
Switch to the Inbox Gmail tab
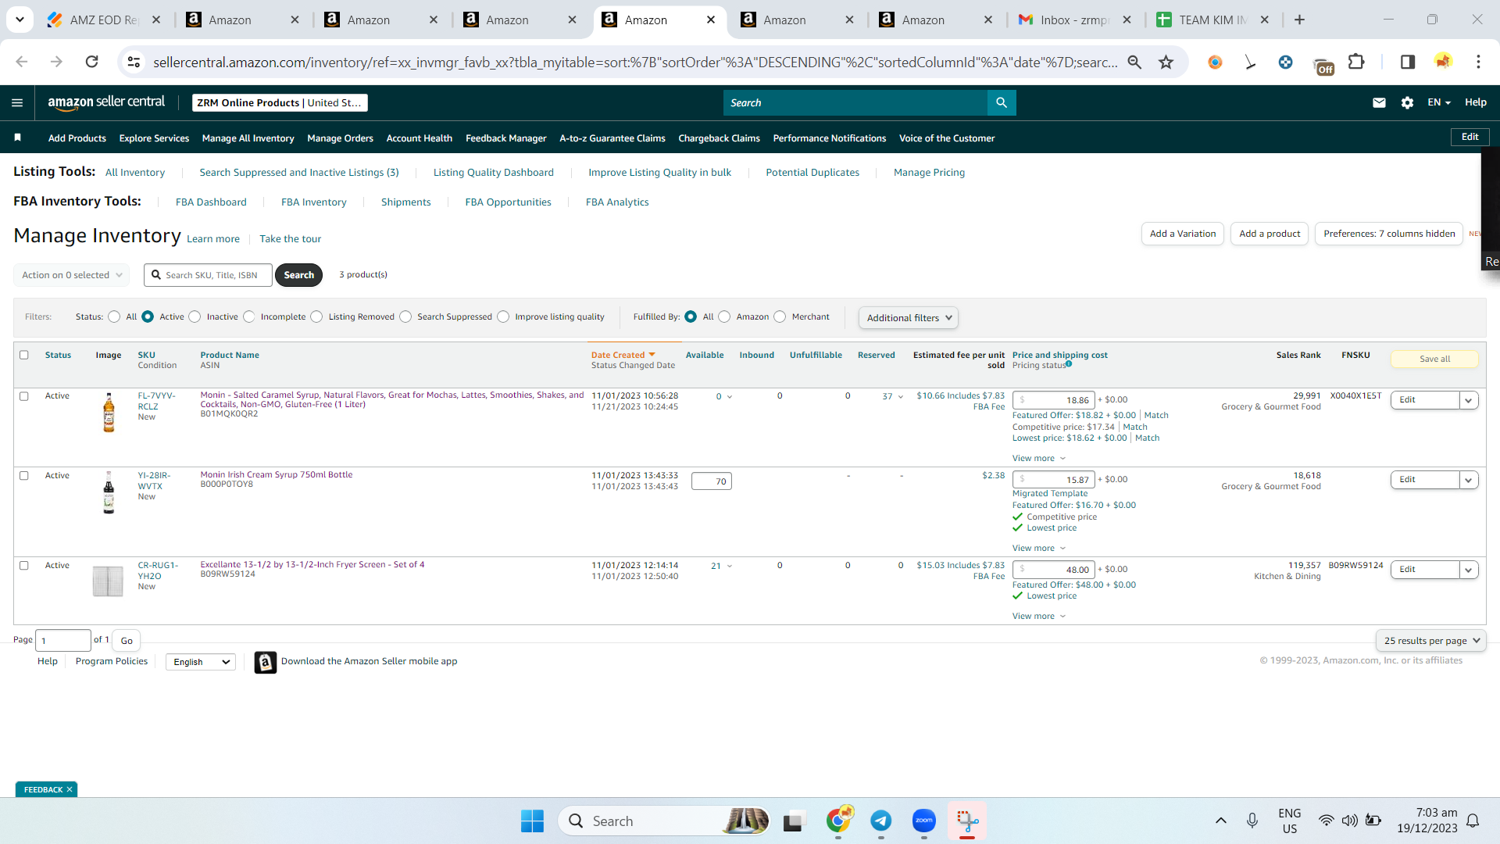pyautogui.click(x=1074, y=20)
